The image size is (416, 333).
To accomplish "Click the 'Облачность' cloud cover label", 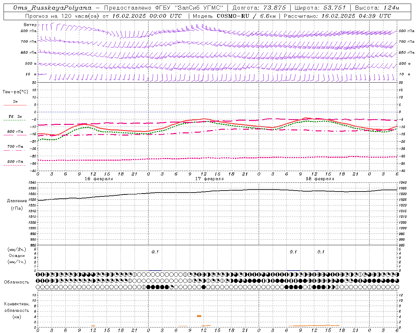I will 17,282.
